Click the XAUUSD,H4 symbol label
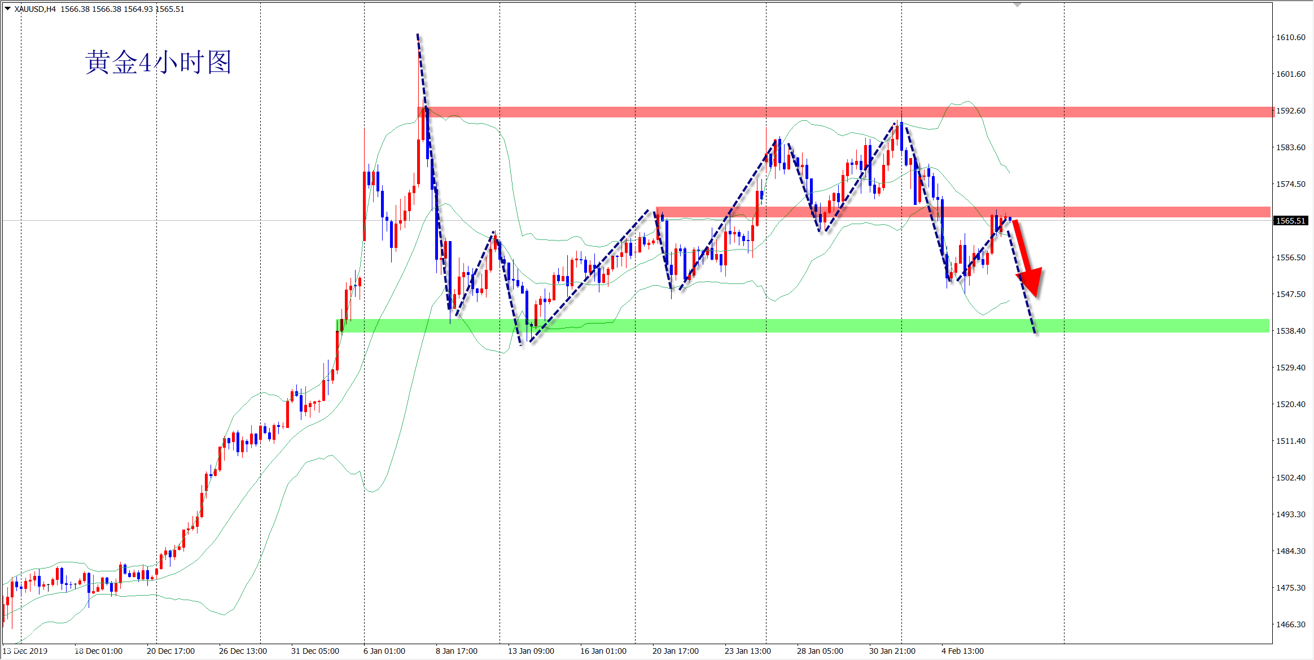 [35, 9]
